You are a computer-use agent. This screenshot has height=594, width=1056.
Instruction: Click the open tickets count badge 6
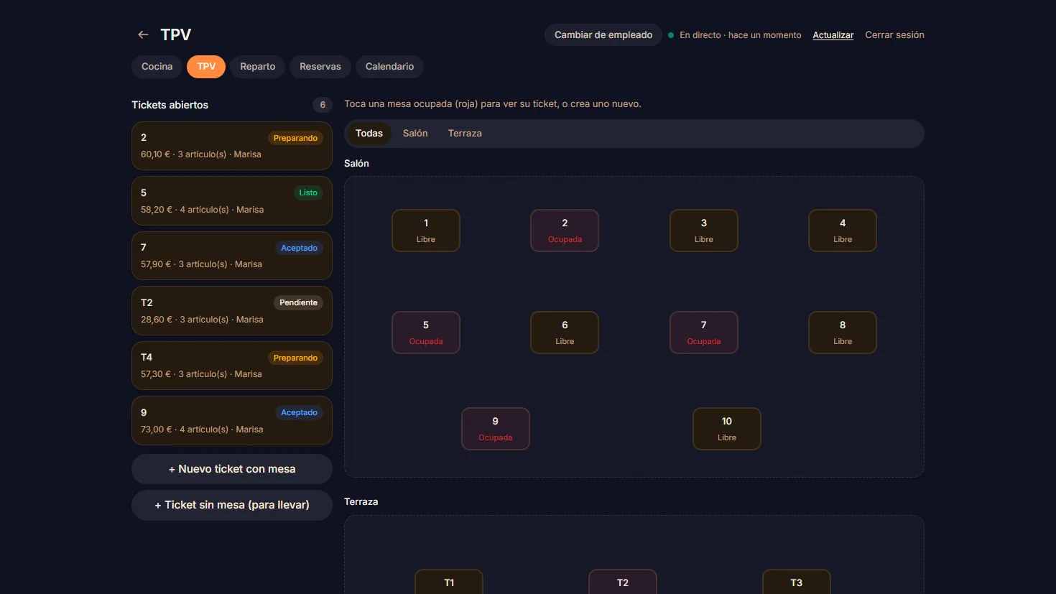[x=323, y=105]
